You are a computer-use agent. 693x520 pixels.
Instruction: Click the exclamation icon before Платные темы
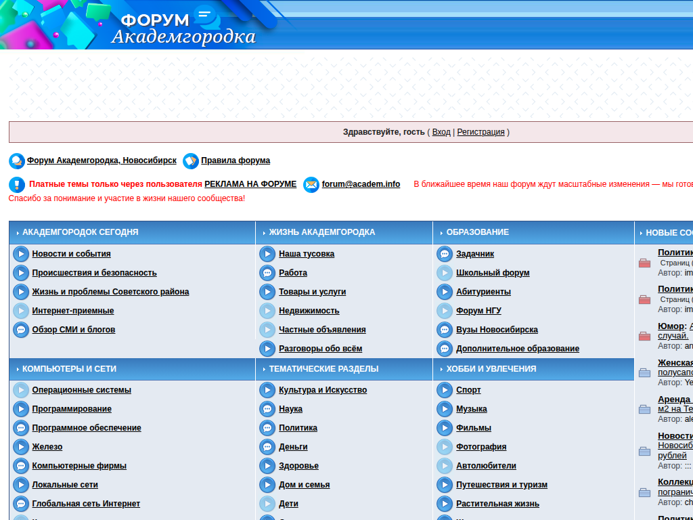17,184
